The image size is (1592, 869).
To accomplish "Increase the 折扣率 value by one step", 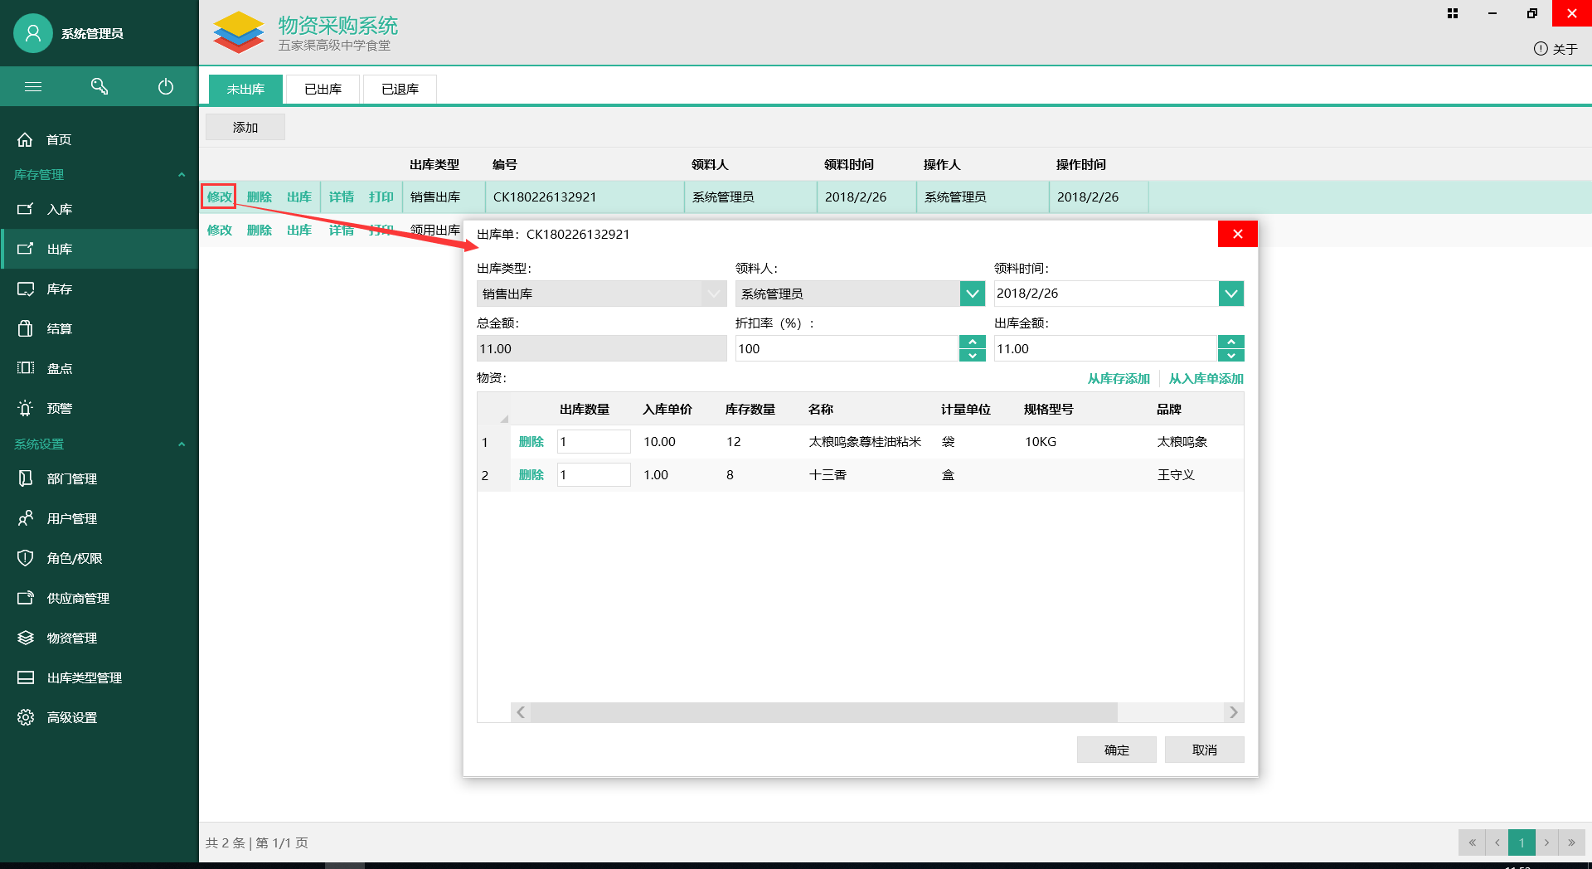I will [972, 342].
